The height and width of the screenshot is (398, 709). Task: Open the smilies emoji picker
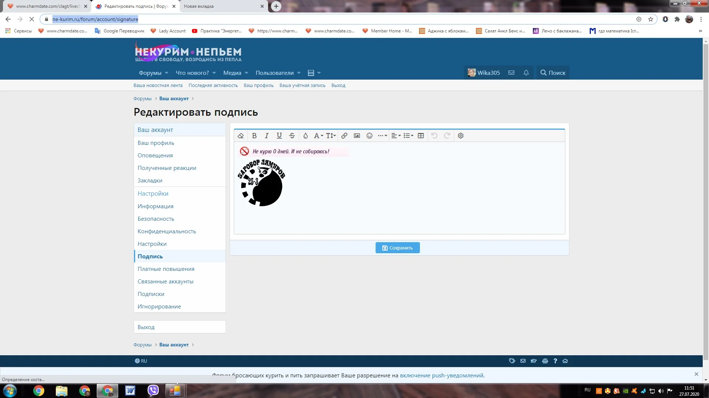[x=369, y=136]
